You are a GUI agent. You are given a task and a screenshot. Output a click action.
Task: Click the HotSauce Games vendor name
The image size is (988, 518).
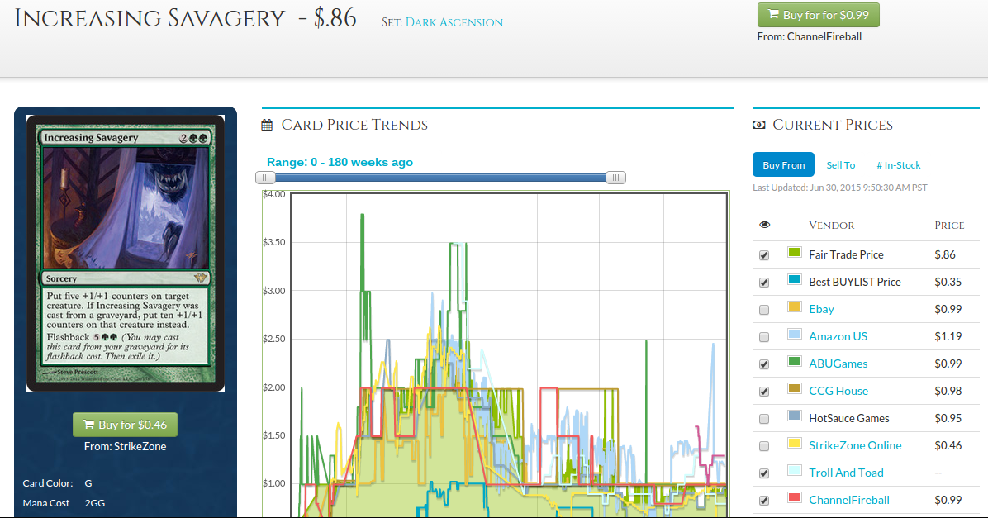[848, 418]
